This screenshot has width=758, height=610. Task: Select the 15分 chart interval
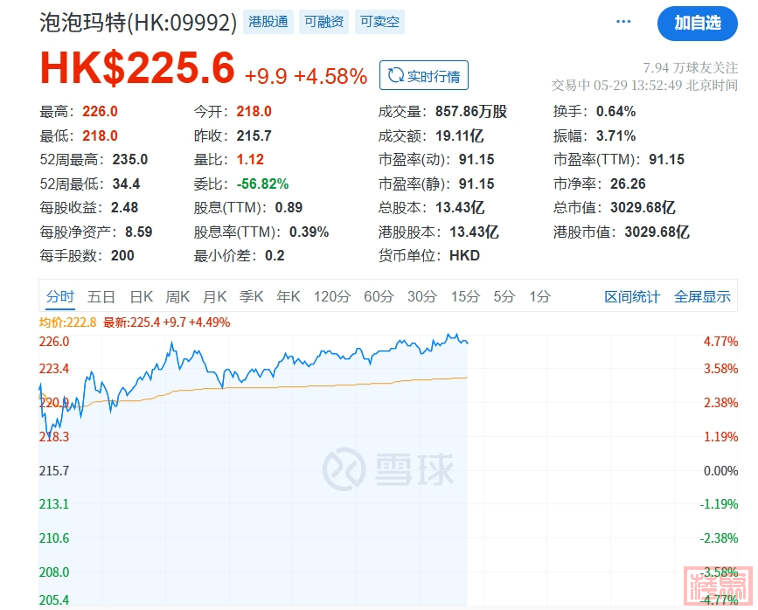(465, 296)
